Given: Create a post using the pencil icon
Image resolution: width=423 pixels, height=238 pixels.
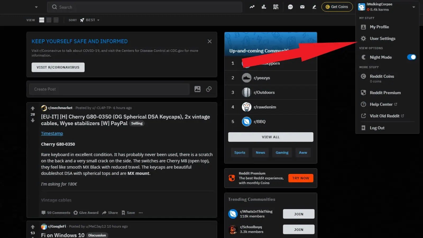Looking at the screenshot, I should [314, 7].
